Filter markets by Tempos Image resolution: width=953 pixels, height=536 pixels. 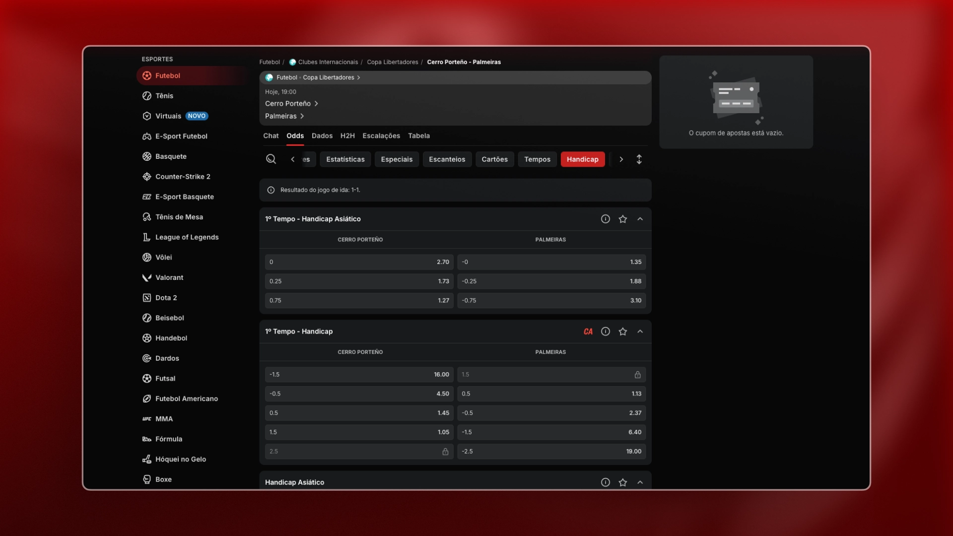pyautogui.click(x=538, y=159)
